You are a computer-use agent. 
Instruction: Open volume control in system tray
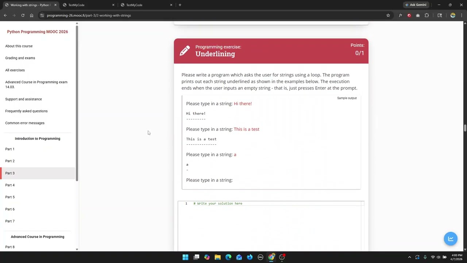click(439, 257)
